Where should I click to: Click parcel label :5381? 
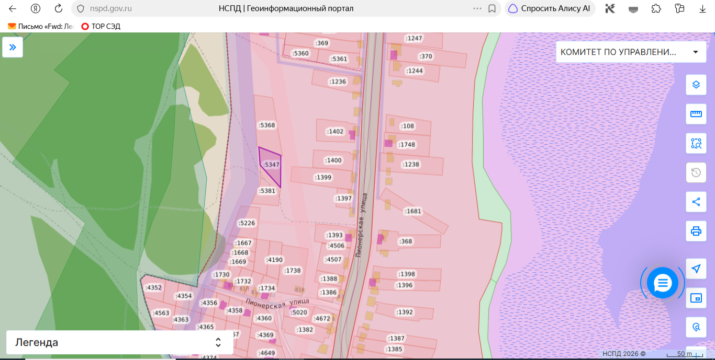tap(267, 191)
